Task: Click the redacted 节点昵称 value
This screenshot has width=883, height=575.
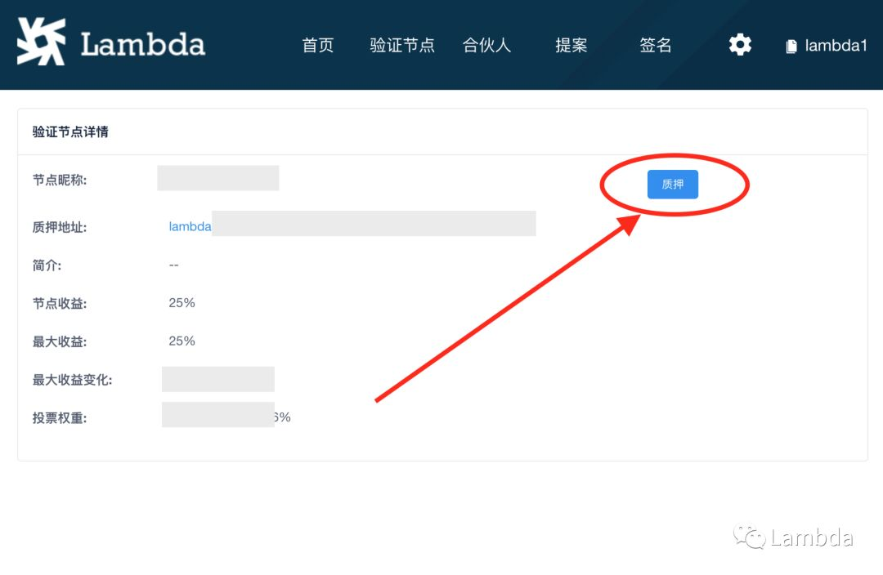Action: coord(217,178)
